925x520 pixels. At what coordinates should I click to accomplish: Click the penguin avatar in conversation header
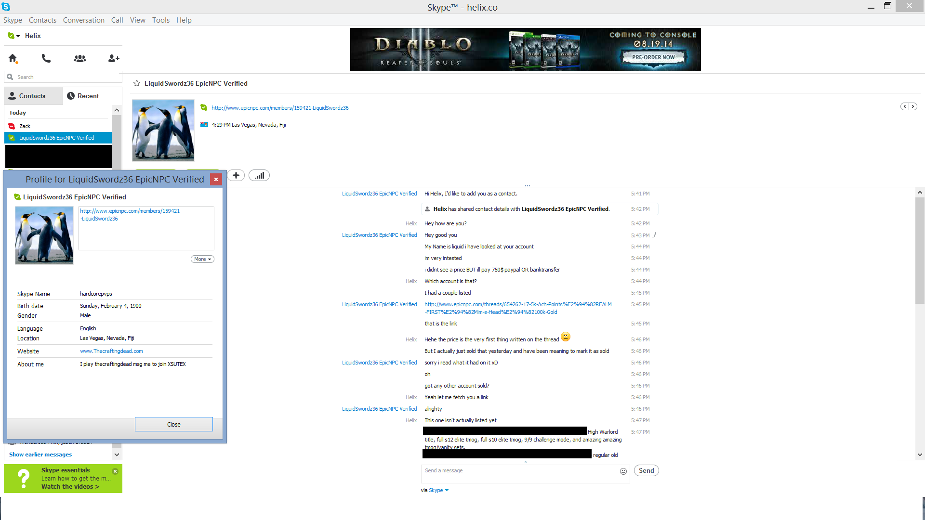pos(163,130)
